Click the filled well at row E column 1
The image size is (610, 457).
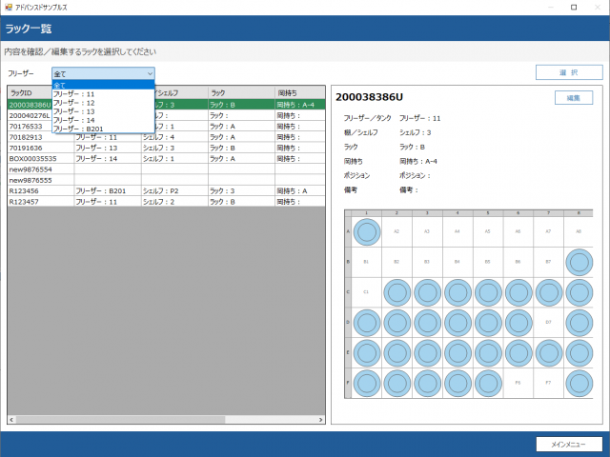[366, 352]
